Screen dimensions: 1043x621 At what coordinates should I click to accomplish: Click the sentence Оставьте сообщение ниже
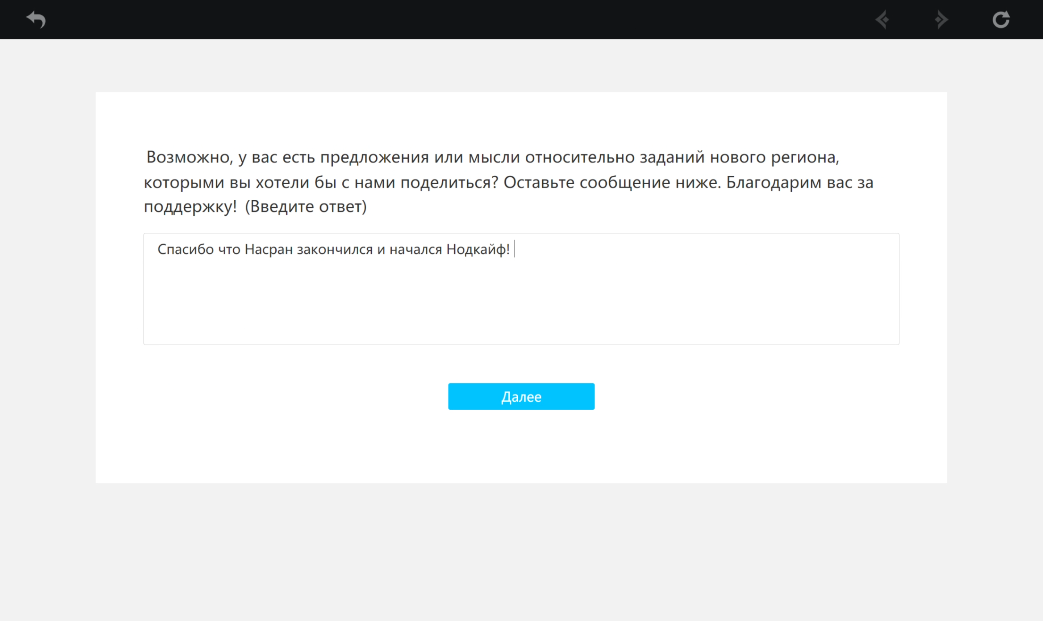click(612, 182)
